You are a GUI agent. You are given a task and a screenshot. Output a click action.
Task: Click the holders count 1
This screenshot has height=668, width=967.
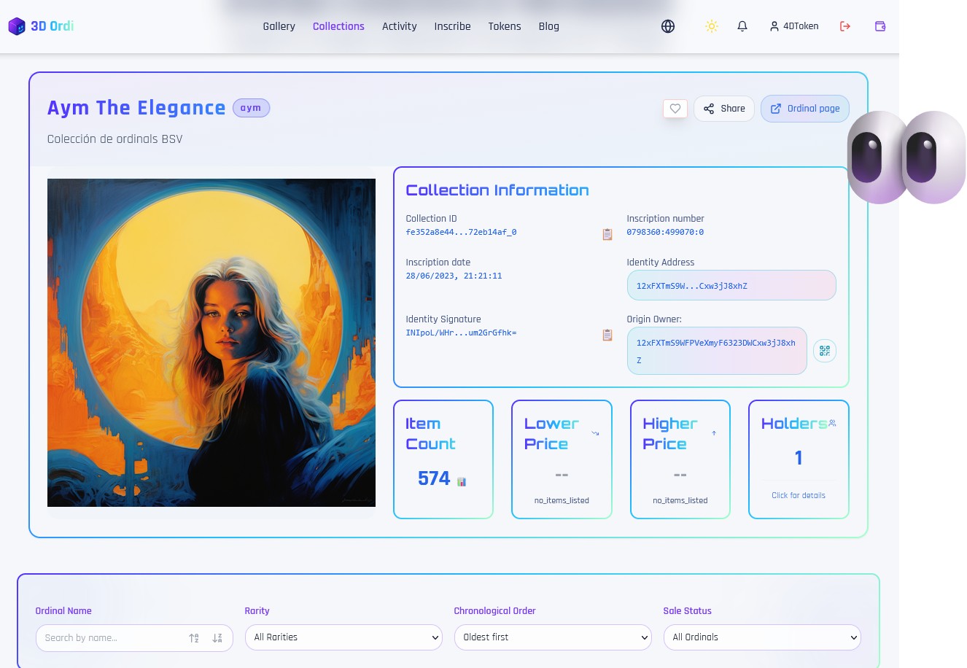[x=799, y=458]
